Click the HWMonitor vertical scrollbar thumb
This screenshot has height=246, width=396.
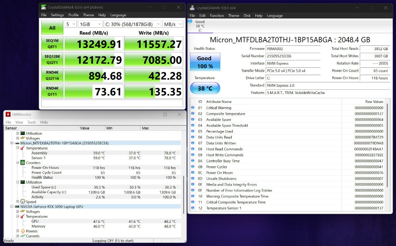tap(184, 194)
